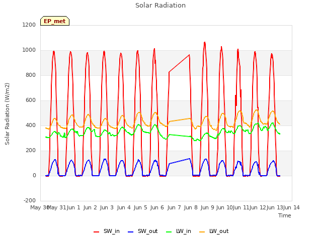This screenshot has height=241, width=322.
Task: Click the straight orange LW_out segment over Jun 7
Action: pos(180,120)
